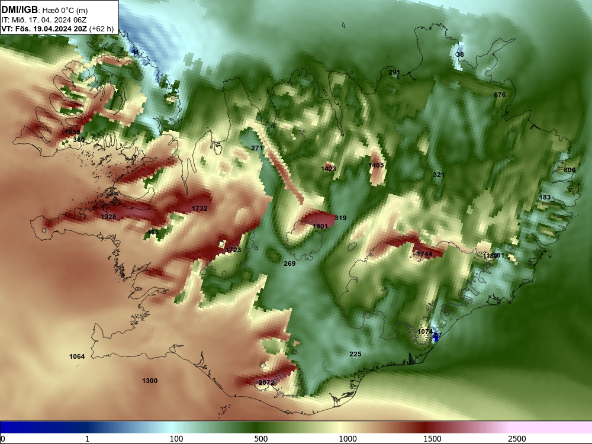Click the '(+62 h)' forecast offset text
The width and height of the screenshot is (592, 444).
(x=101, y=29)
